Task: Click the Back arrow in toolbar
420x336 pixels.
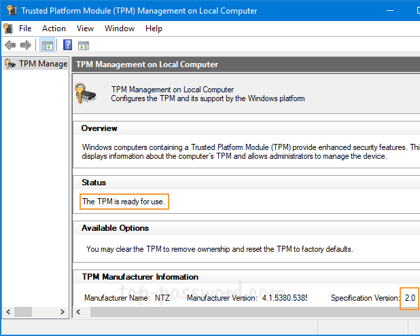Action: tap(10, 45)
